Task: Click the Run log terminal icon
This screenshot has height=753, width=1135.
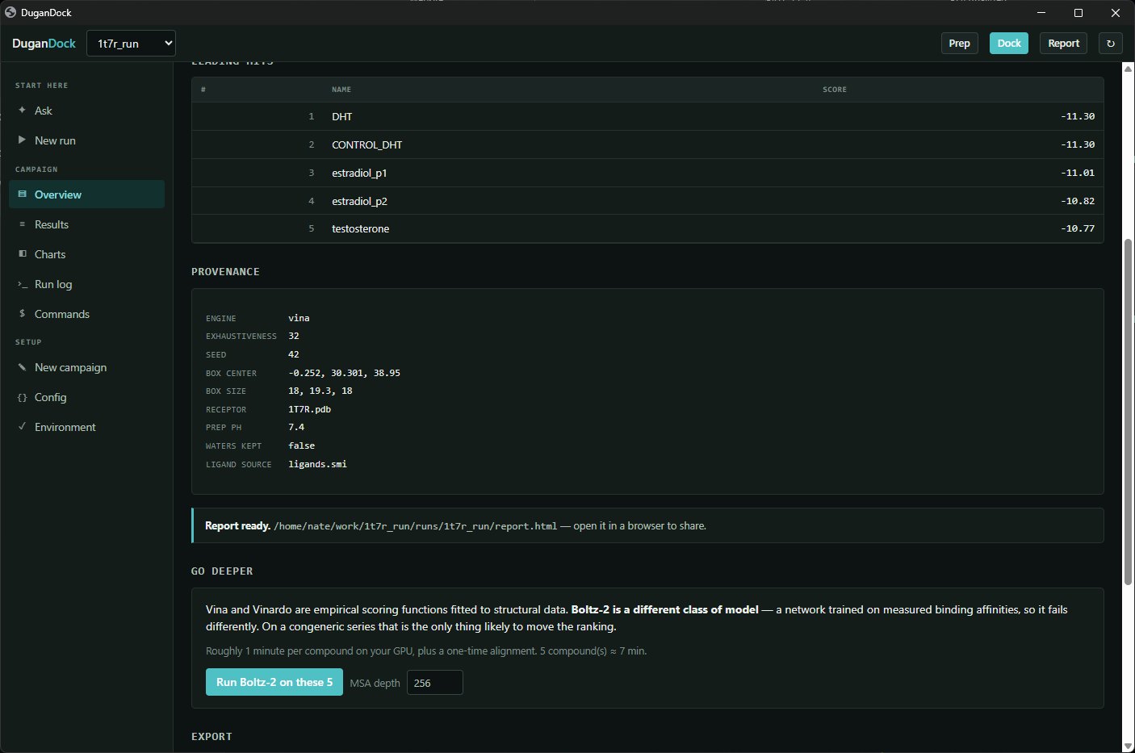Action: click(x=23, y=284)
